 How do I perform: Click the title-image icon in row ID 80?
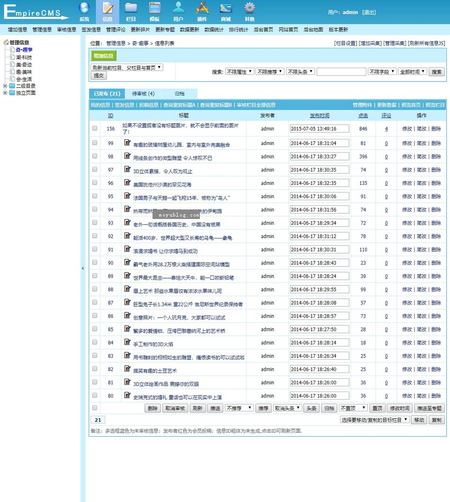(127, 395)
